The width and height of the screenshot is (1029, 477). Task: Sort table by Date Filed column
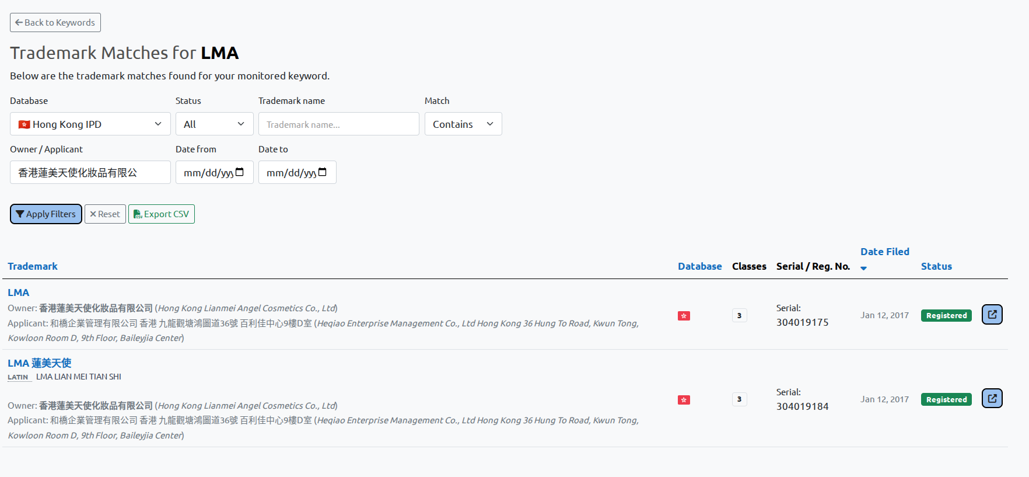pos(885,252)
